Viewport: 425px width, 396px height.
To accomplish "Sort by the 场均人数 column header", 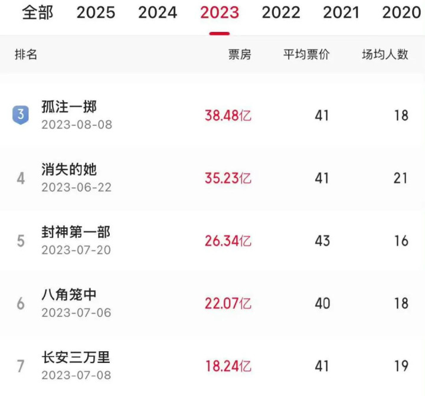I will pos(385,54).
